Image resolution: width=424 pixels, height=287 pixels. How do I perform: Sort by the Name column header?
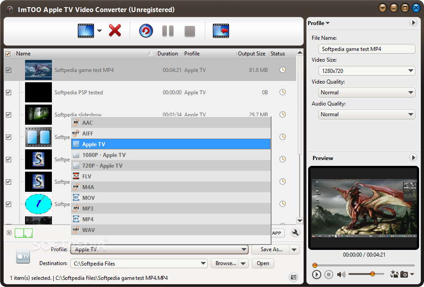pos(85,54)
